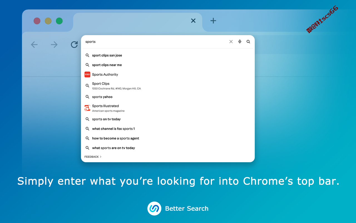
Task: Open a new tab with plus icon
Action: point(213,21)
